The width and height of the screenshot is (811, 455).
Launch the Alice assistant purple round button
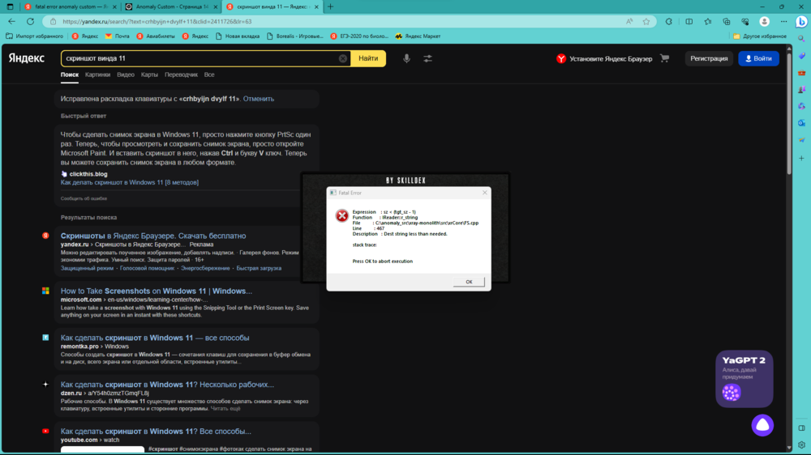click(x=762, y=424)
